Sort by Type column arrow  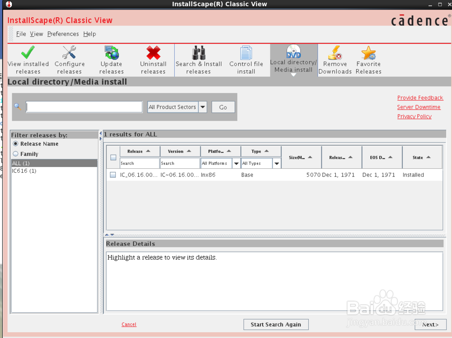tap(267, 151)
